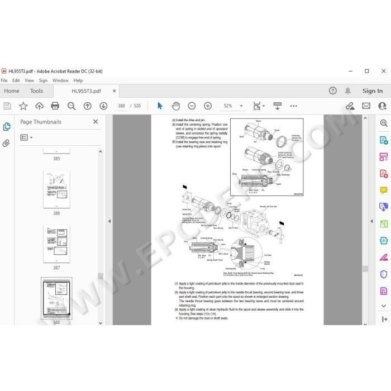Zoom out with minus button
The image size is (391, 391).
[x=192, y=106]
